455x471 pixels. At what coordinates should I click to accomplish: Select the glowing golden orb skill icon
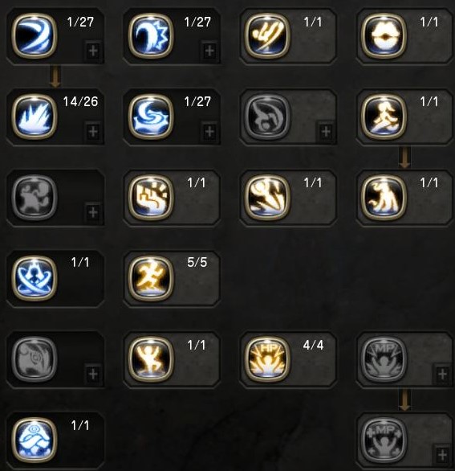pyautogui.click(x=384, y=35)
